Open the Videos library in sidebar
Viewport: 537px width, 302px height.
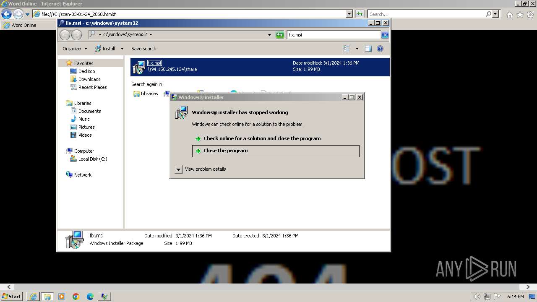click(x=85, y=135)
